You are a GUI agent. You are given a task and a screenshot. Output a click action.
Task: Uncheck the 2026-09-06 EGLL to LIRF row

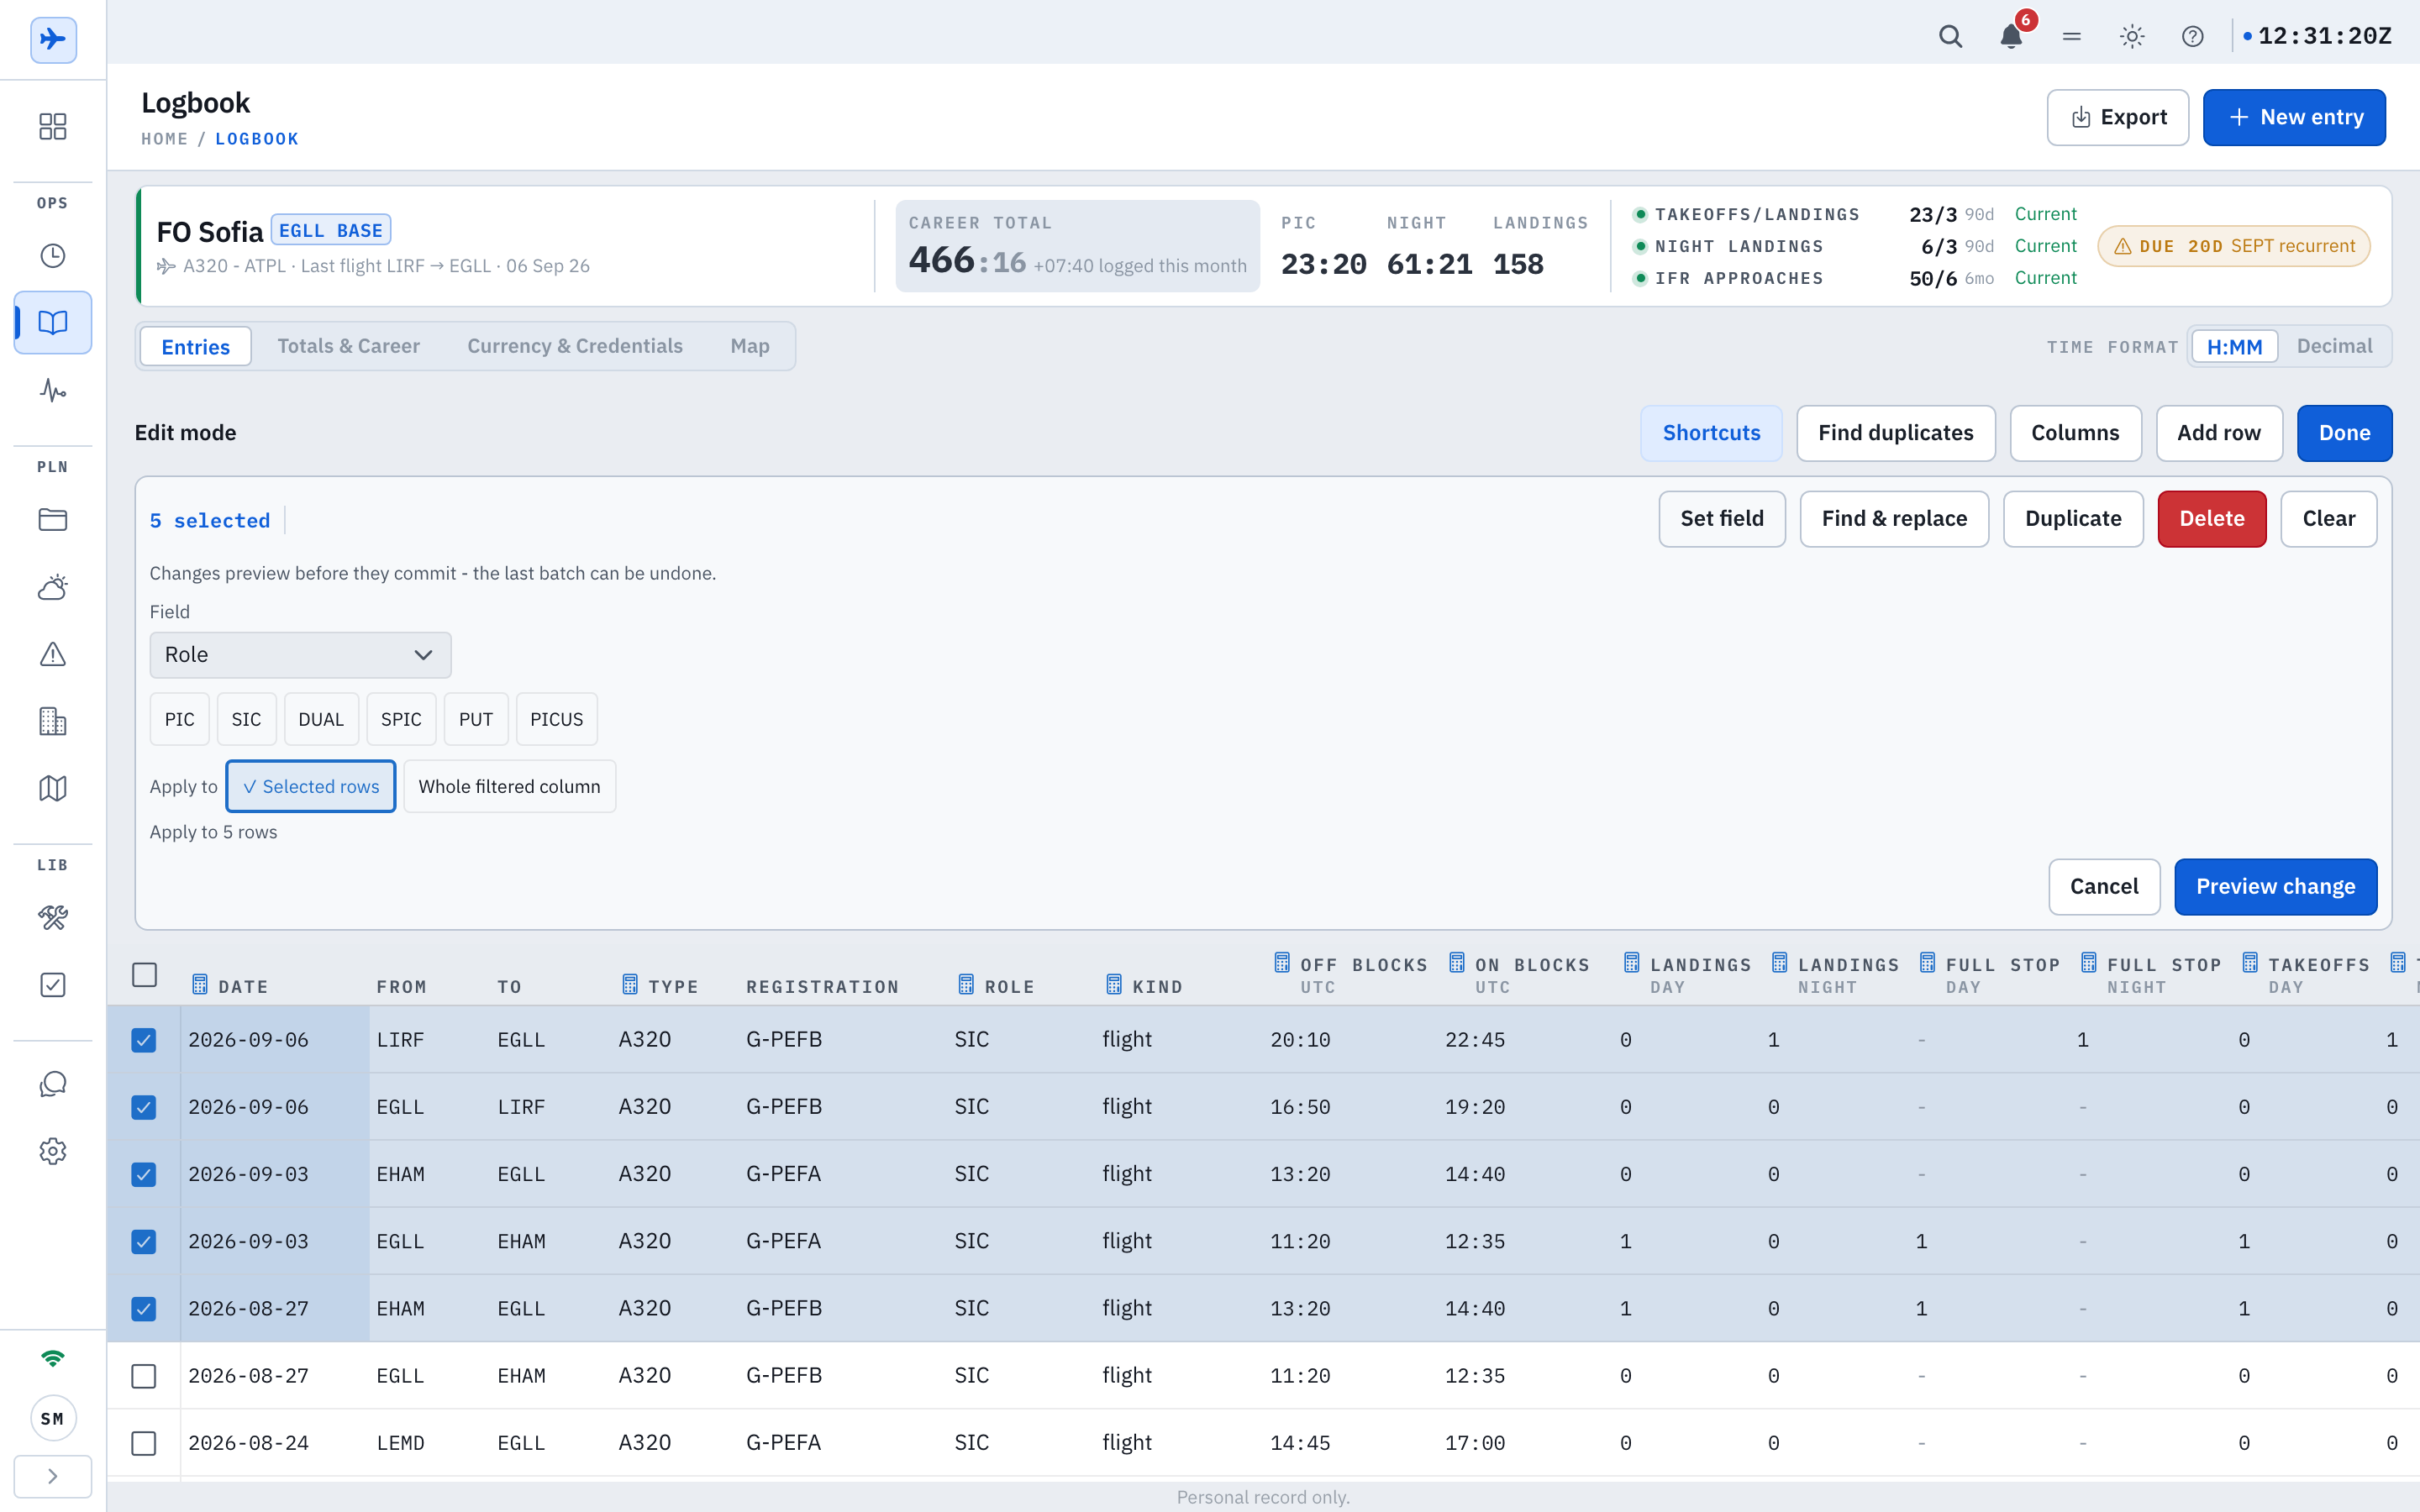(144, 1107)
